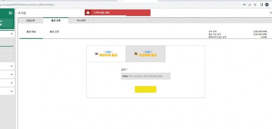The image size is (272, 129).
Task: Collapse the first sidebar section chevron
Action: [x=12, y=34]
